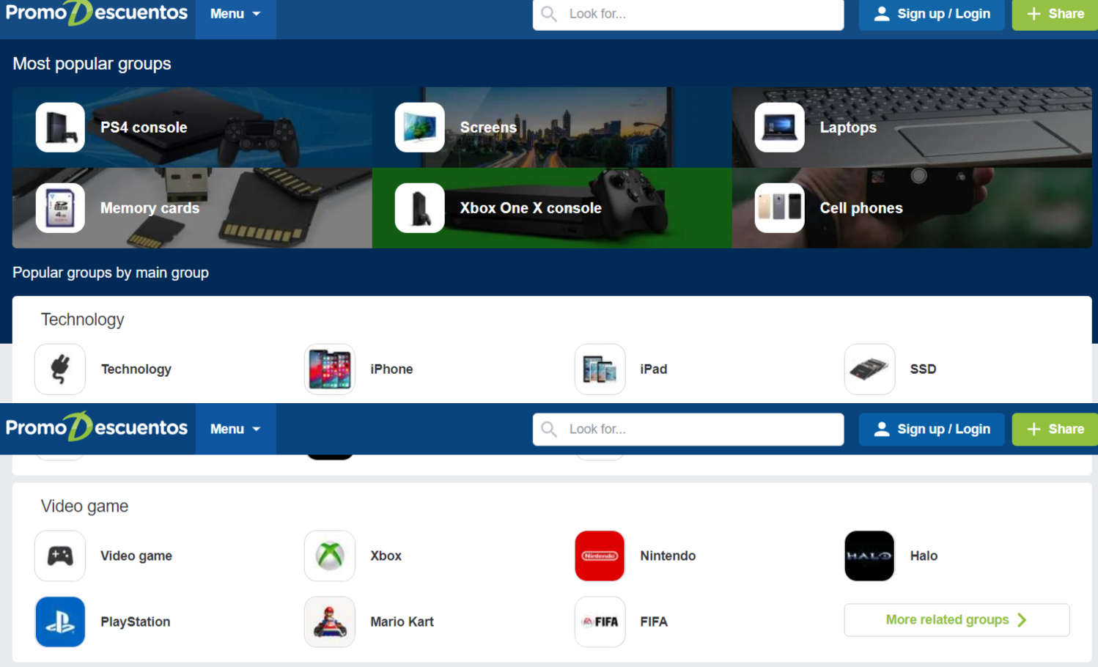Select the PlayStation group text
The width and height of the screenshot is (1098, 667).
(136, 622)
